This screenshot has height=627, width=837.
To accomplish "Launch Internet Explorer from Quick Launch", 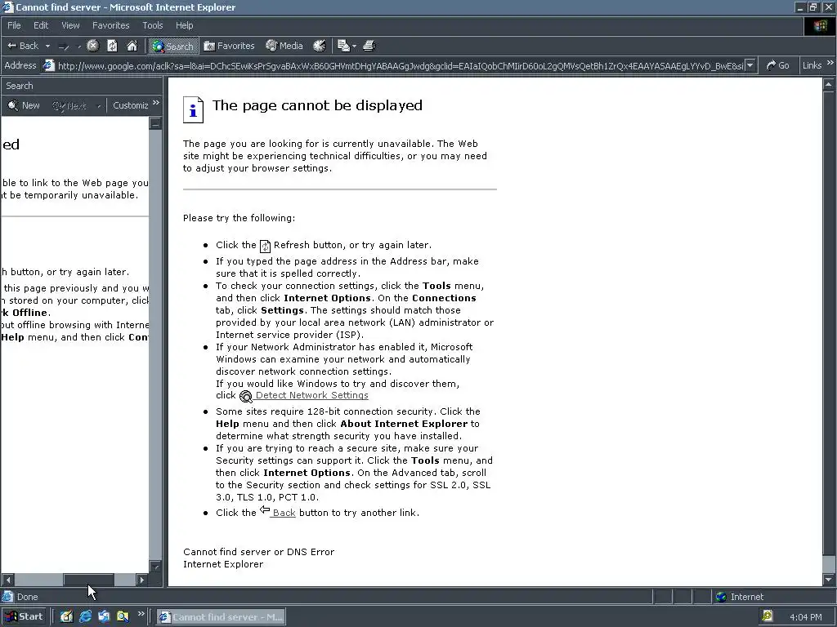I will (85, 617).
